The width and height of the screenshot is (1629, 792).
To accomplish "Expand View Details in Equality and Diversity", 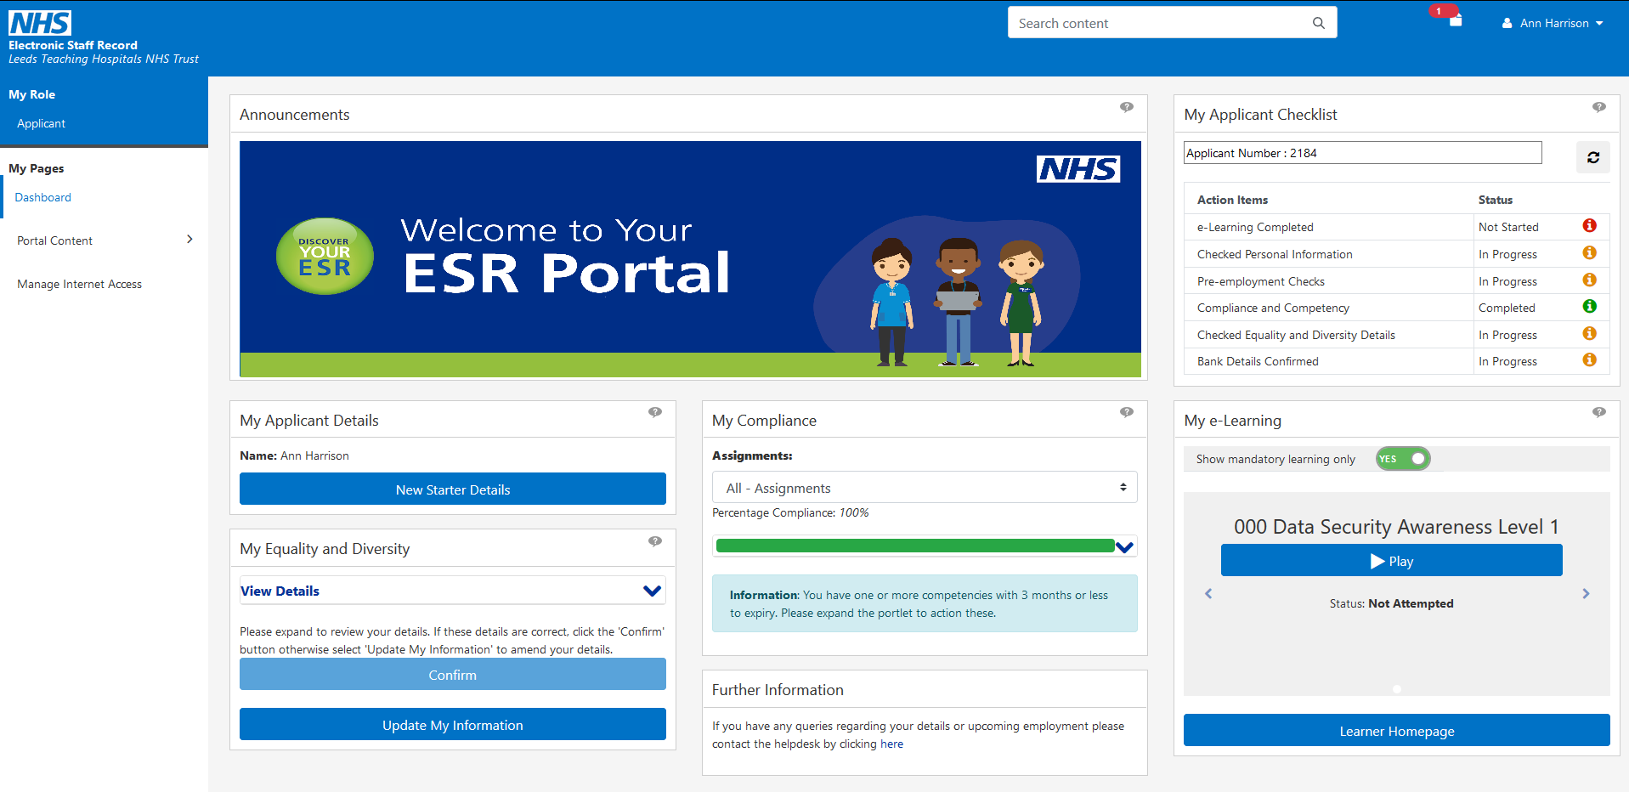I will 452,591.
